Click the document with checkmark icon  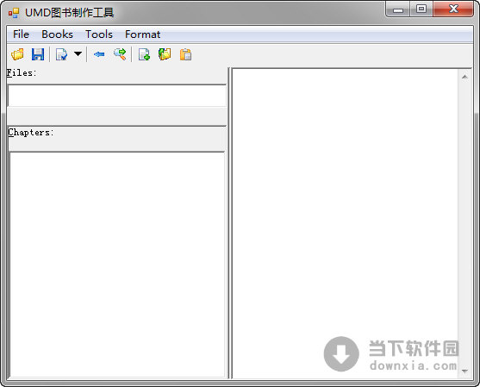[61, 54]
